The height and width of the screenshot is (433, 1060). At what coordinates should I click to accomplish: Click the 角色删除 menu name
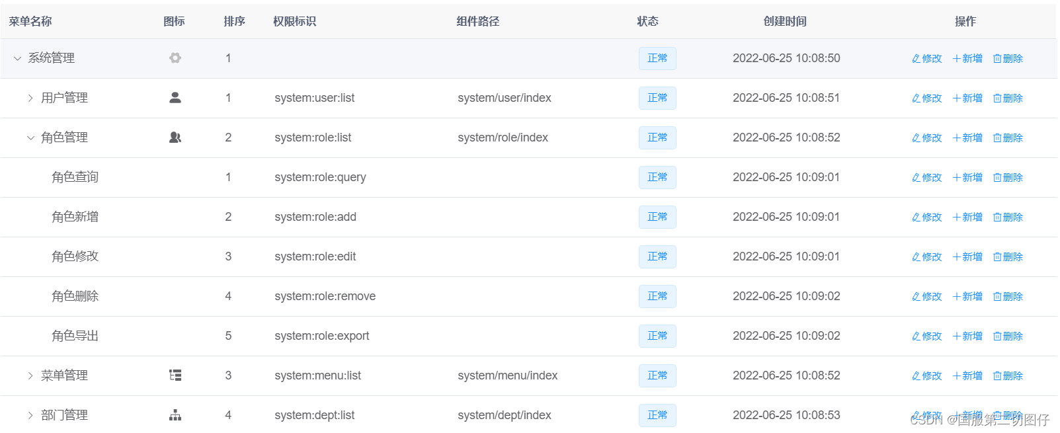pyautogui.click(x=75, y=296)
